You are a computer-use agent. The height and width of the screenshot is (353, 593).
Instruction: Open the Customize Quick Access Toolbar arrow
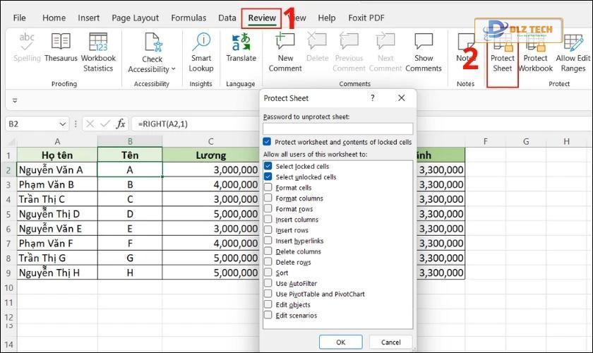[15, 101]
